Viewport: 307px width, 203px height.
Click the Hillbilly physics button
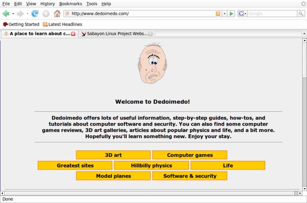[x=152, y=166]
